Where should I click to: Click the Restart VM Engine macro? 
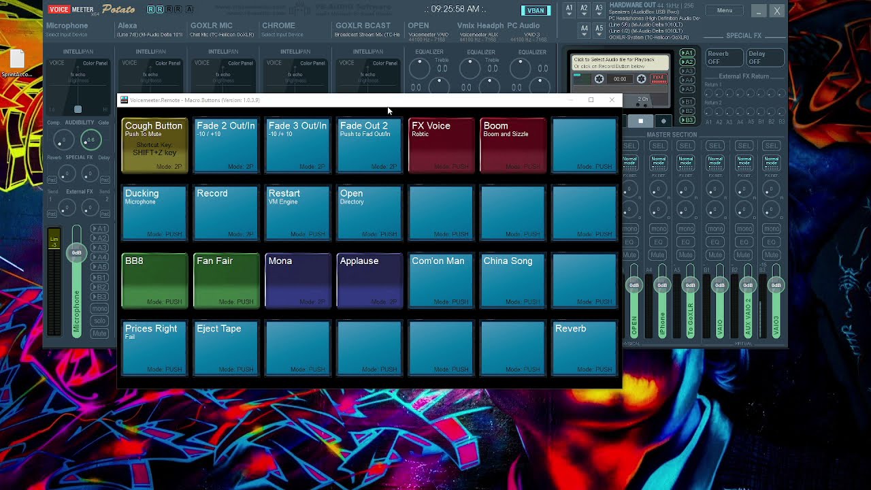tap(297, 212)
